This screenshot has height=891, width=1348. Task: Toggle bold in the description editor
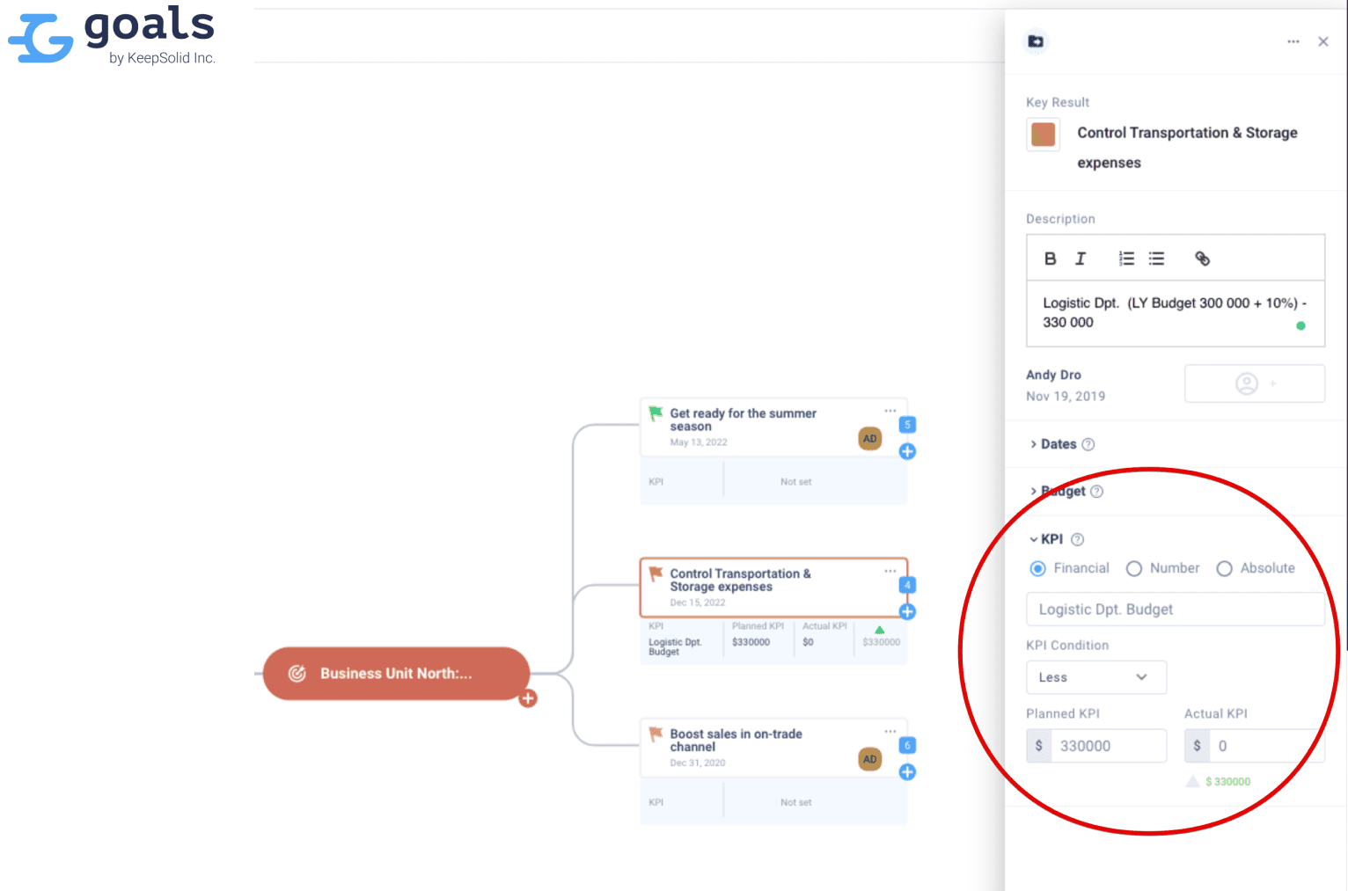pyautogui.click(x=1050, y=259)
